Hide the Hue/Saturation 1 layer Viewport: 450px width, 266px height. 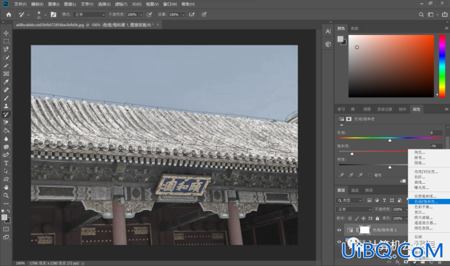point(339,230)
